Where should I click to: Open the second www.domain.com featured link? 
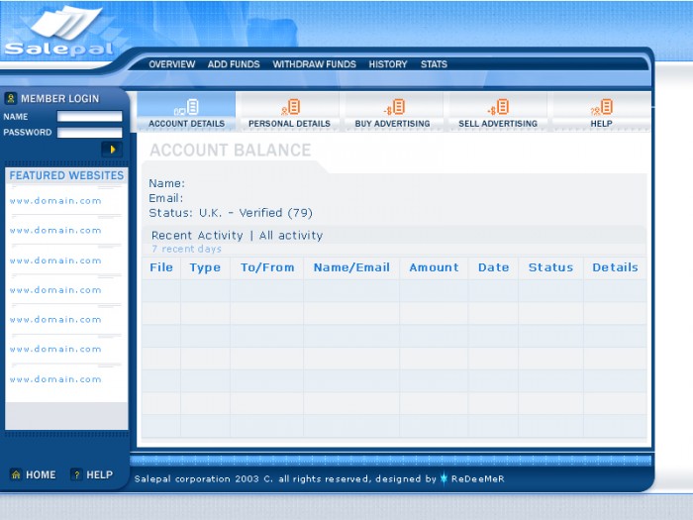(x=55, y=231)
